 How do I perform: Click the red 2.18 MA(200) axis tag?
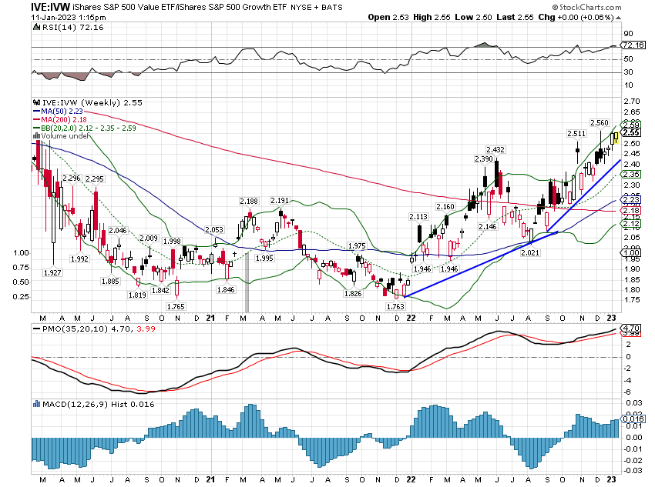coord(631,211)
